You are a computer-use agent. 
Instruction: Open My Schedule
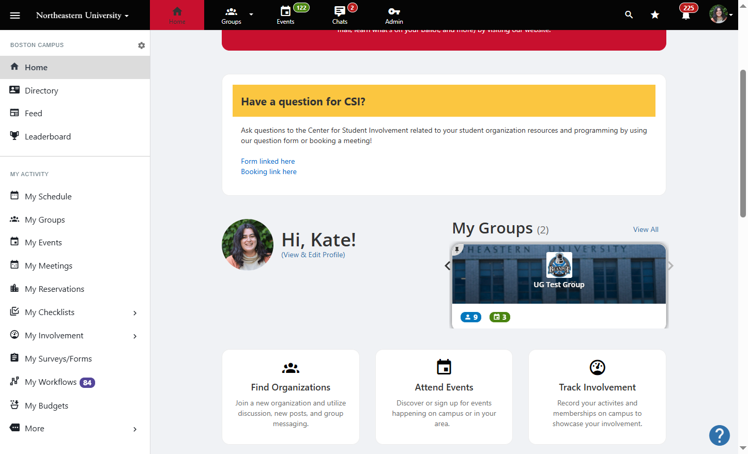coord(75,196)
